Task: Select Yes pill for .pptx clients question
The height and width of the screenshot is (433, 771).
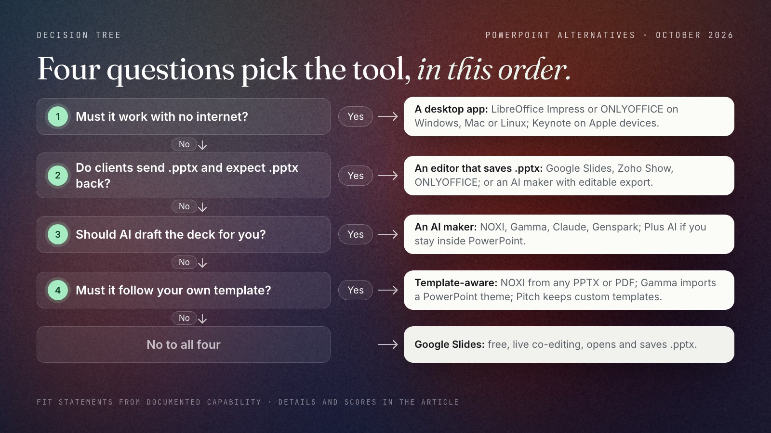Action: (356, 176)
